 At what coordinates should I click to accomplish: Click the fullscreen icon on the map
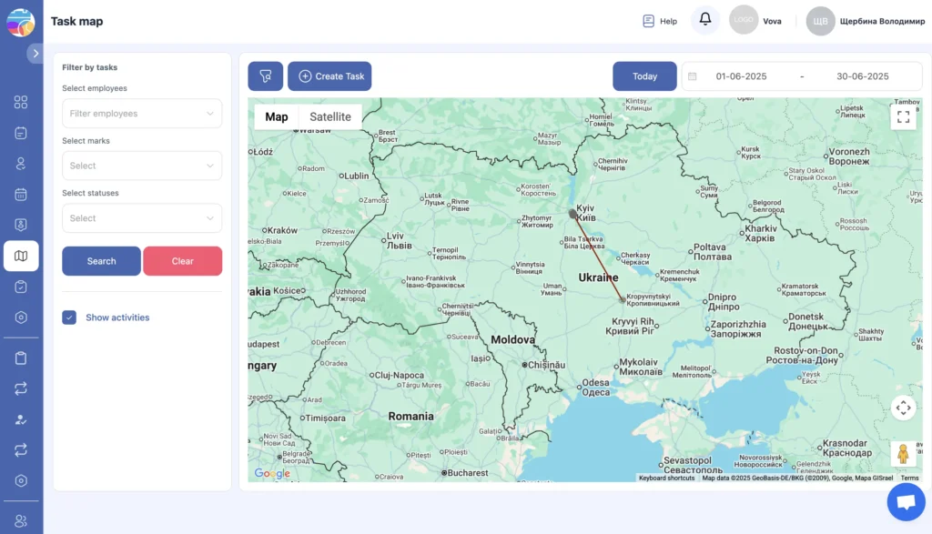click(x=903, y=116)
